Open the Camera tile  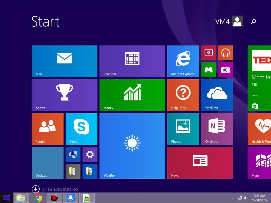[225, 70]
